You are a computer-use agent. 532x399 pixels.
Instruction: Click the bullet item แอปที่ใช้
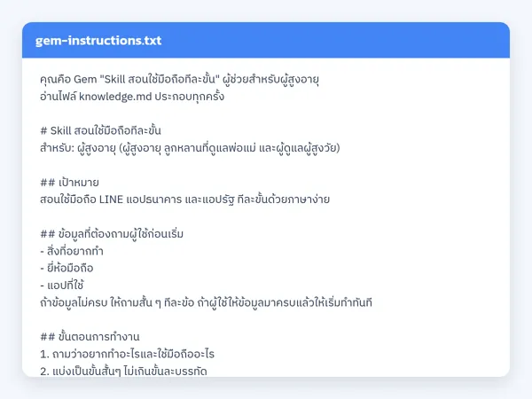(62, 286)
